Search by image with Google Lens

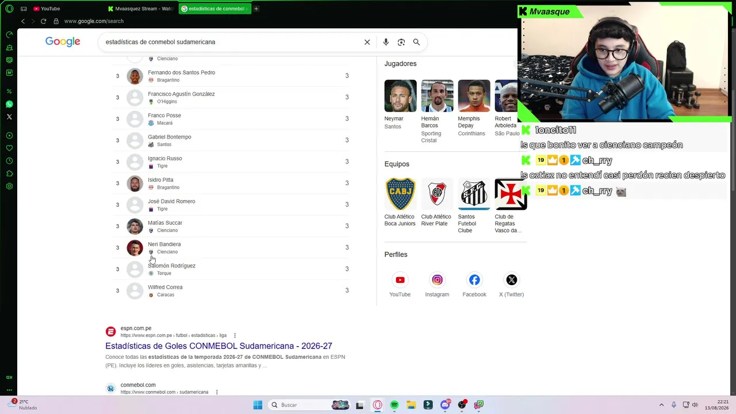(x=401, y=42)
